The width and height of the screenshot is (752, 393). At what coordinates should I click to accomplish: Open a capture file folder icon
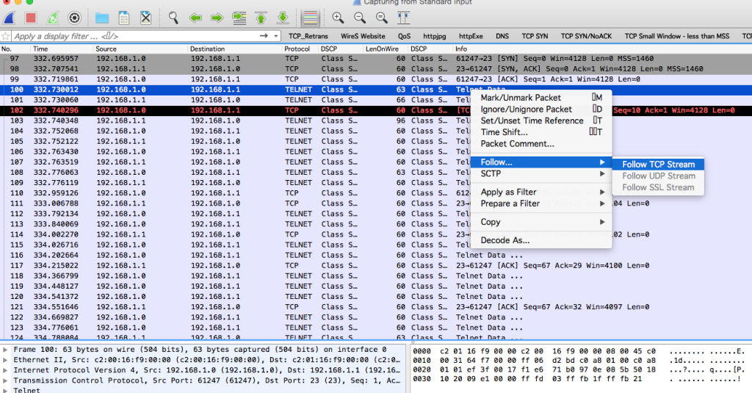pos(101,18)
